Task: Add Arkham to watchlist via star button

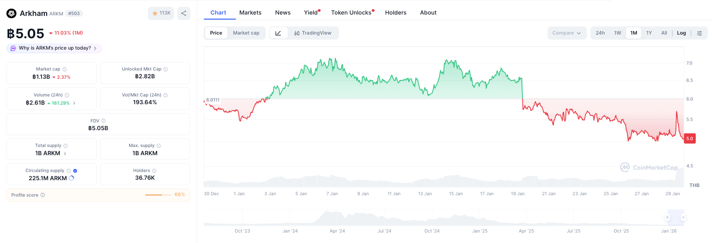Action: (x=161, y=13)
